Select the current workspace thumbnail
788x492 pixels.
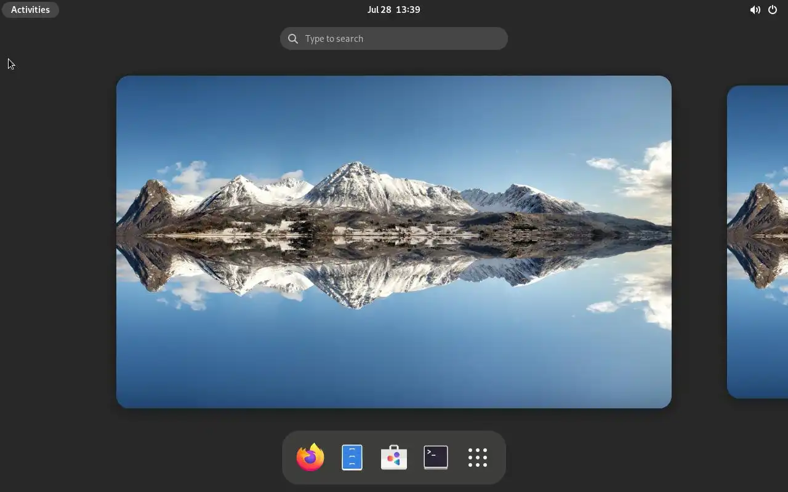tap(394, 242)
